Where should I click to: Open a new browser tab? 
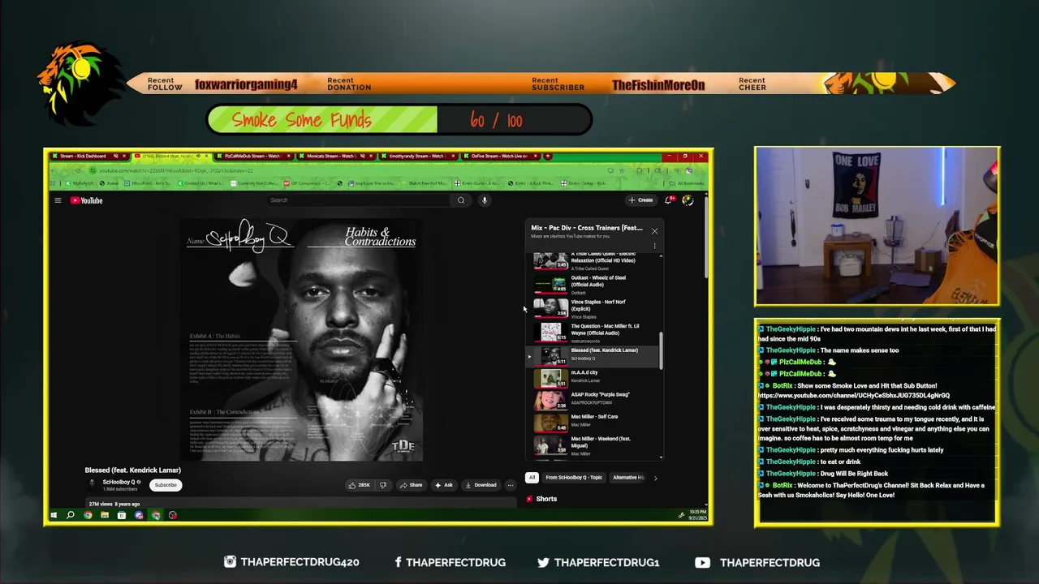[548, 156]
